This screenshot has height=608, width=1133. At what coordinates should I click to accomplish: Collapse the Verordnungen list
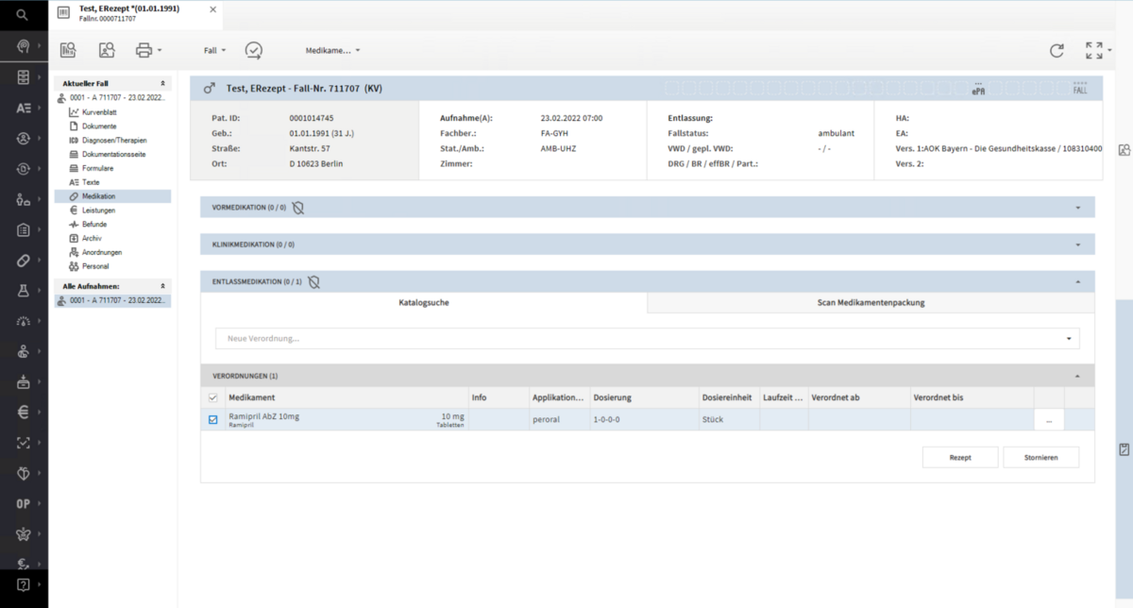point(1078,375)
